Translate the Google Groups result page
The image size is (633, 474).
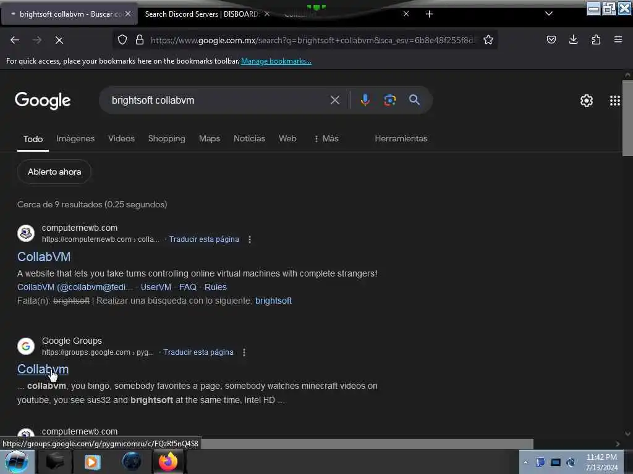(x=198, y=352)
